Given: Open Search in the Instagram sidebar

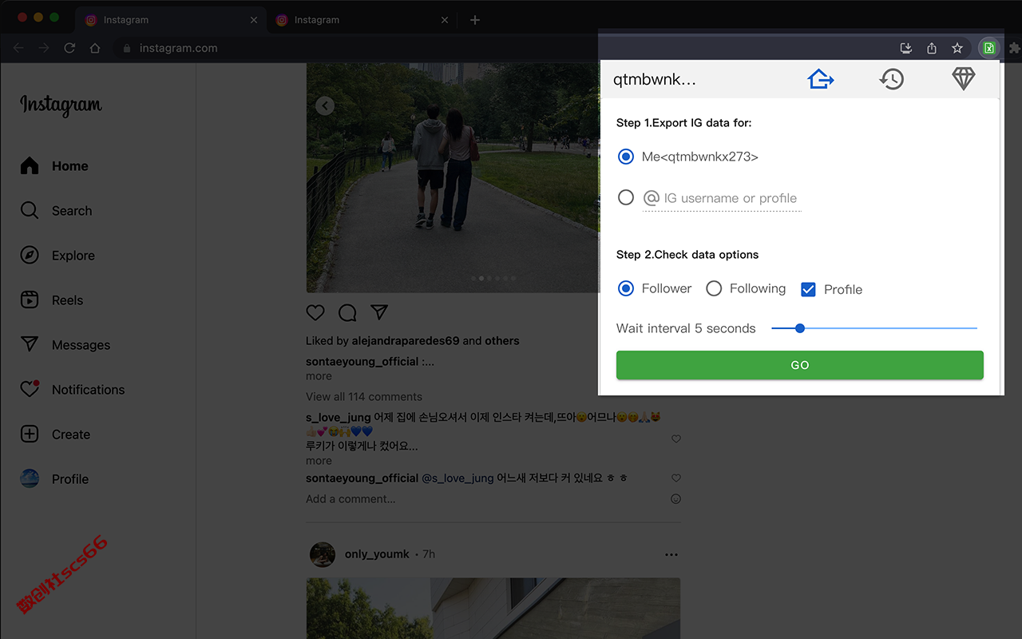Looking at the screenshot, I should 56,211.
